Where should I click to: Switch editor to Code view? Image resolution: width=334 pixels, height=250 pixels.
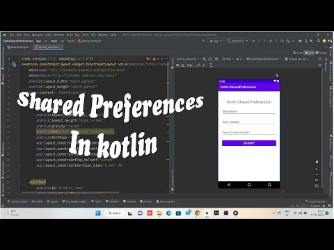[298, 53]
